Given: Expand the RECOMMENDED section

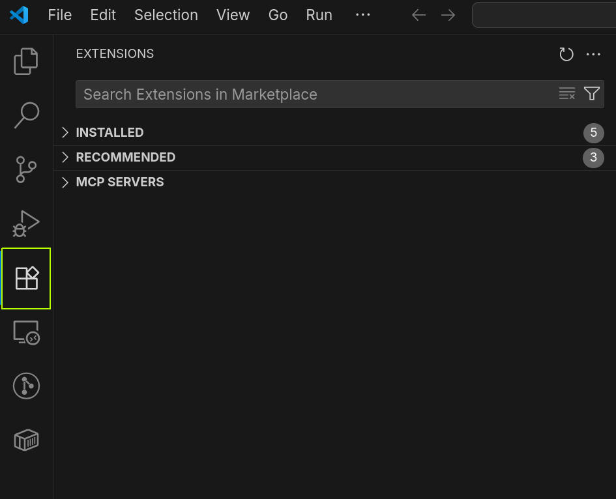Looking at the screenshot, I should click(126, 157).
